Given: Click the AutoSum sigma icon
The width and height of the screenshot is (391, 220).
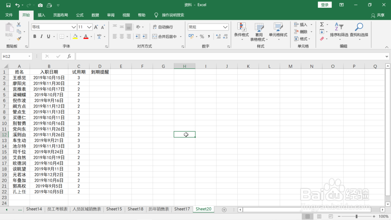Looking at the screenshot, I should tap(322, 24).
